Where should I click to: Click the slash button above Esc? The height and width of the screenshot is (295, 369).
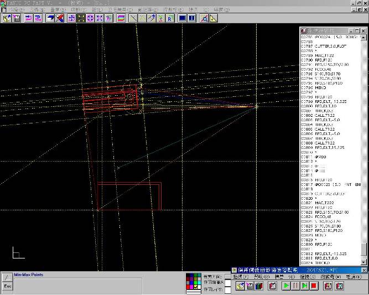pyautogui.click(x=7, y=277)
